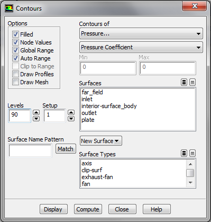Click Surface Types scrollbar up arrow
211x222 pixels.
click(190, 164)
